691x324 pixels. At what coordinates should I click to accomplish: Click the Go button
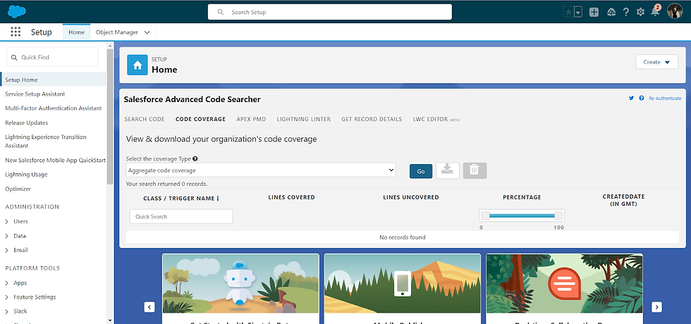pos(421,171)
